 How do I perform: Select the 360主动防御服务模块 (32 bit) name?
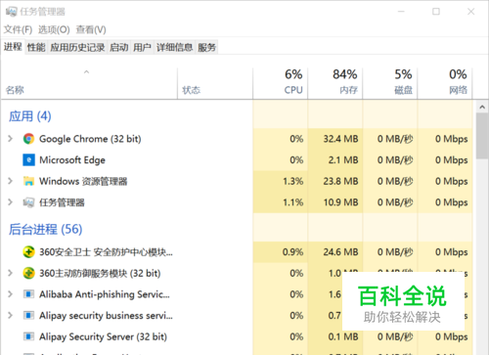100,273
